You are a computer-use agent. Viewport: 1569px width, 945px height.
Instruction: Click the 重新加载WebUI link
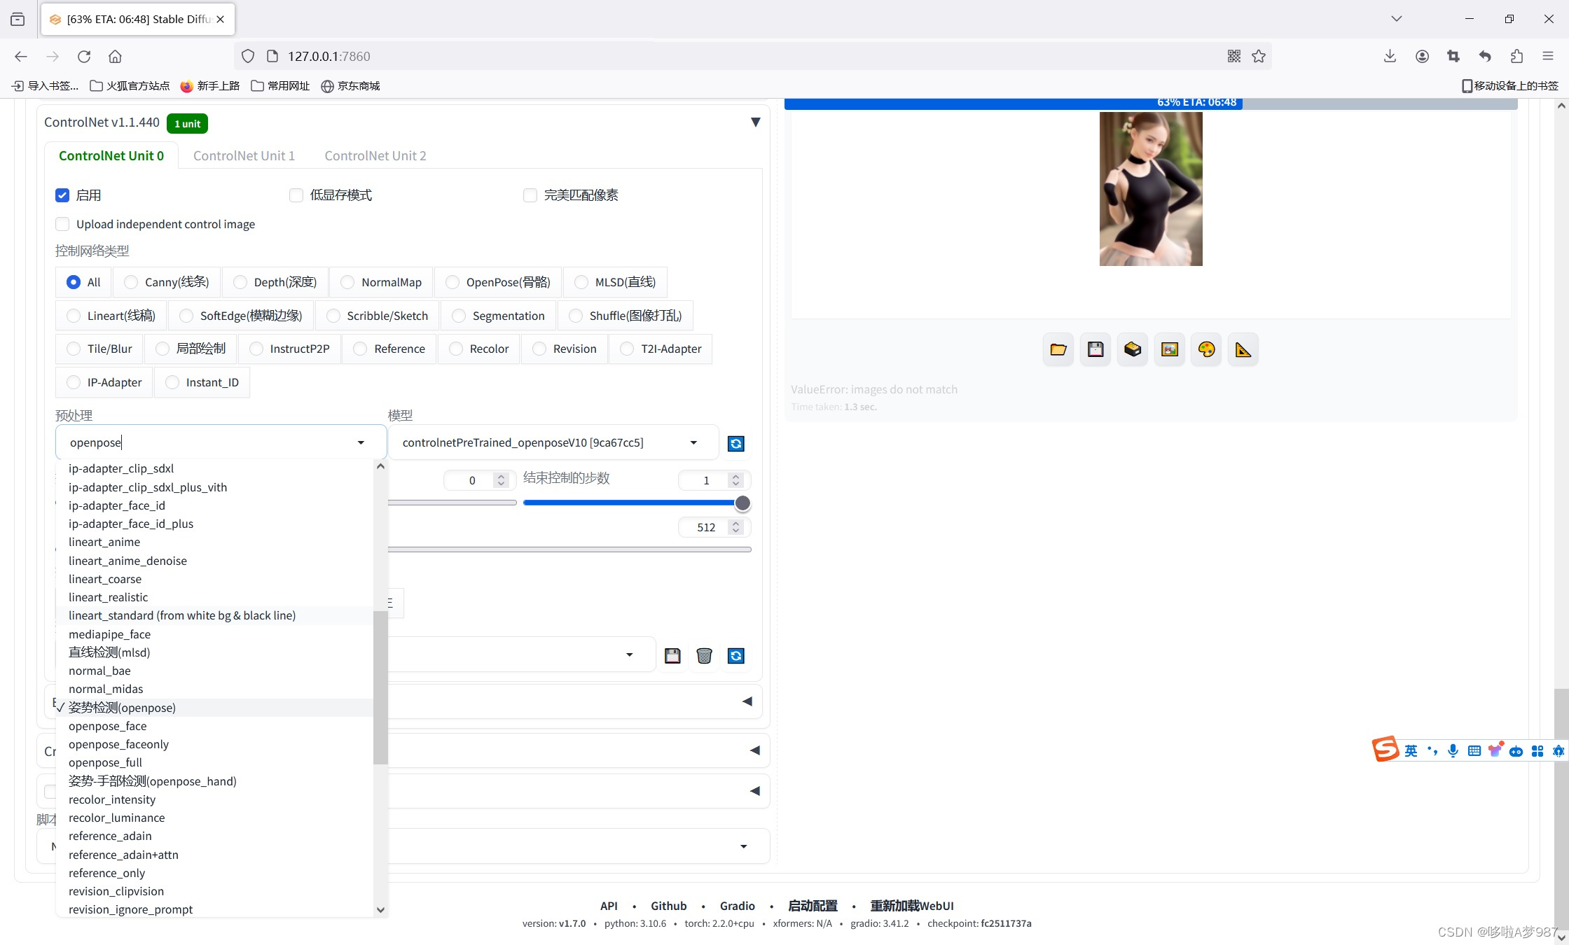tap(911, 906)
